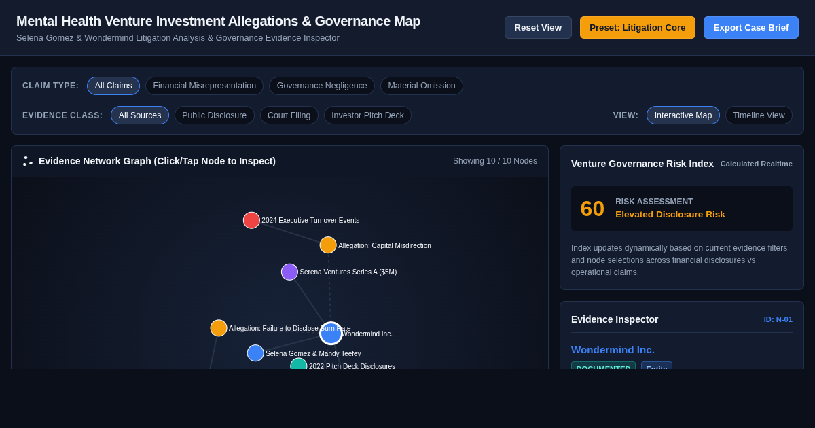Click the Reset View button
Viewport: 815px width, 428px height.
click(538, 28)
